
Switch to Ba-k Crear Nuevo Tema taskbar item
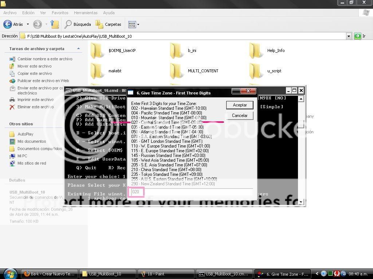[50, 274]
